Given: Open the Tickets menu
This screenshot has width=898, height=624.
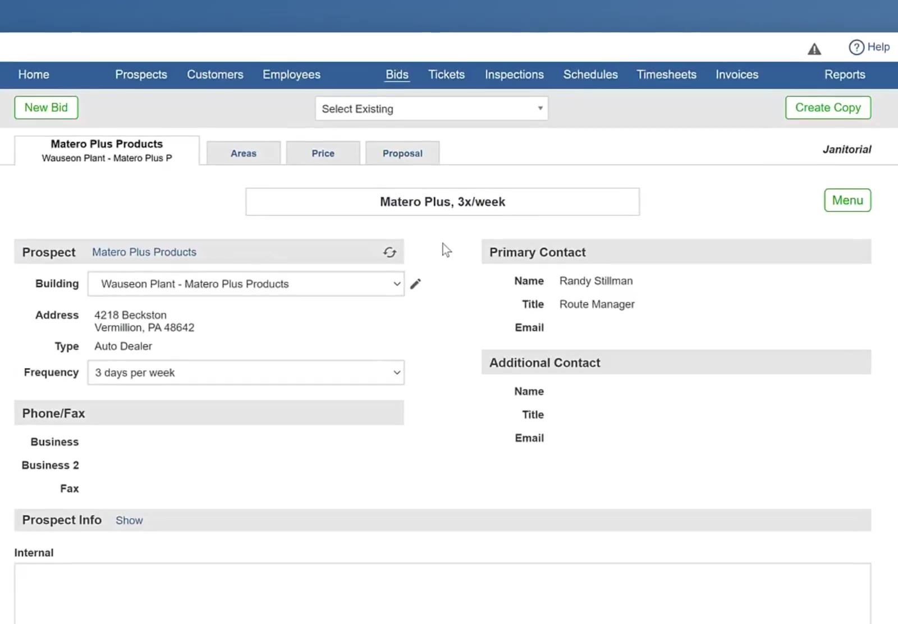Looking at the screenshot, I should 446,75.
